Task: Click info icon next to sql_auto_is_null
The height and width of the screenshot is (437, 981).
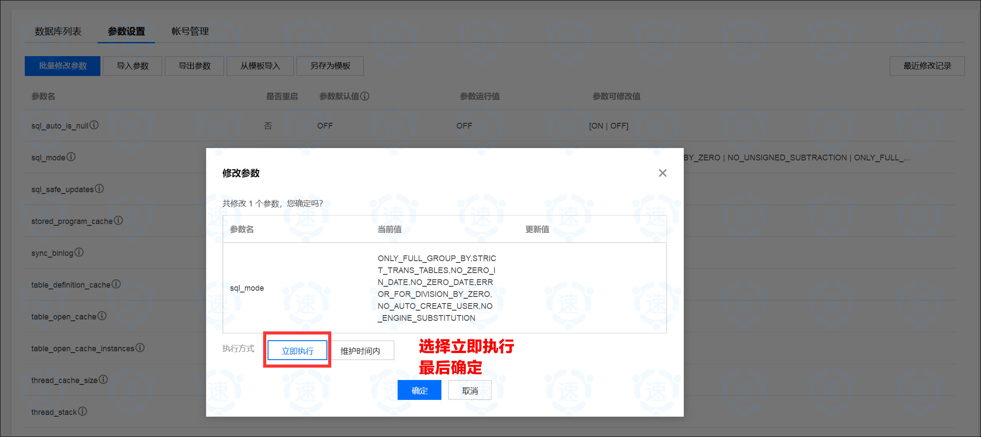Action: pos(94,125)
